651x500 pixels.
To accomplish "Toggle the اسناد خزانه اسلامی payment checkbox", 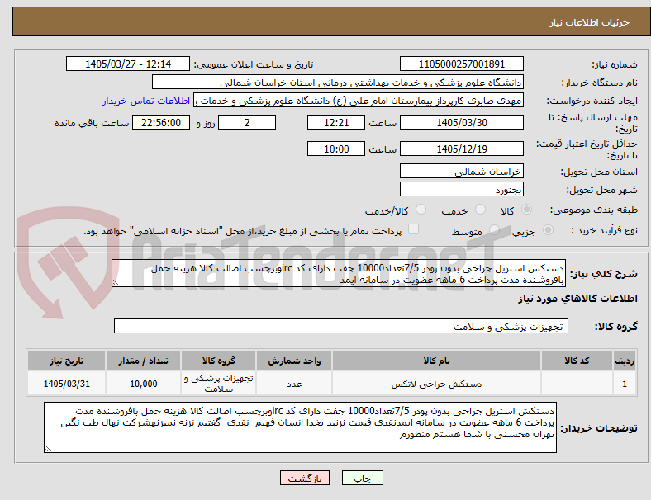I will click(414, 229).
